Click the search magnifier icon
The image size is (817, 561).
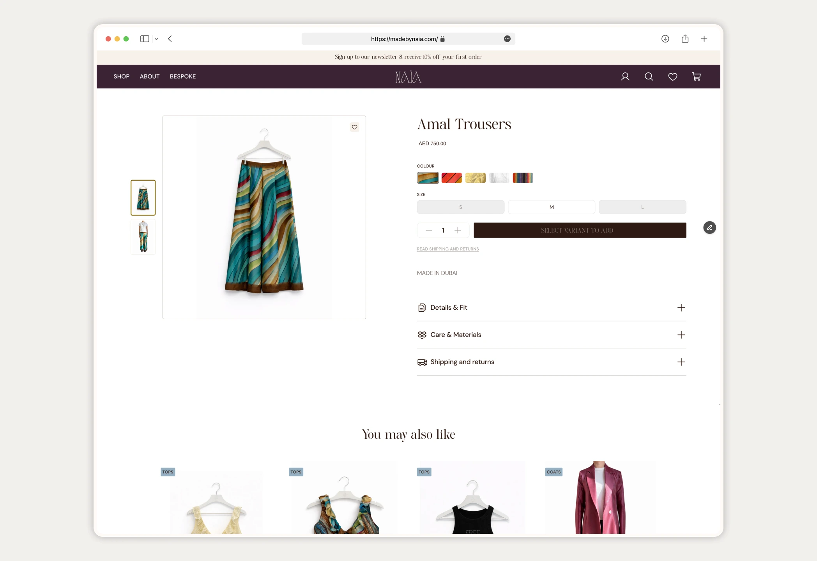(x=649, y=77)
